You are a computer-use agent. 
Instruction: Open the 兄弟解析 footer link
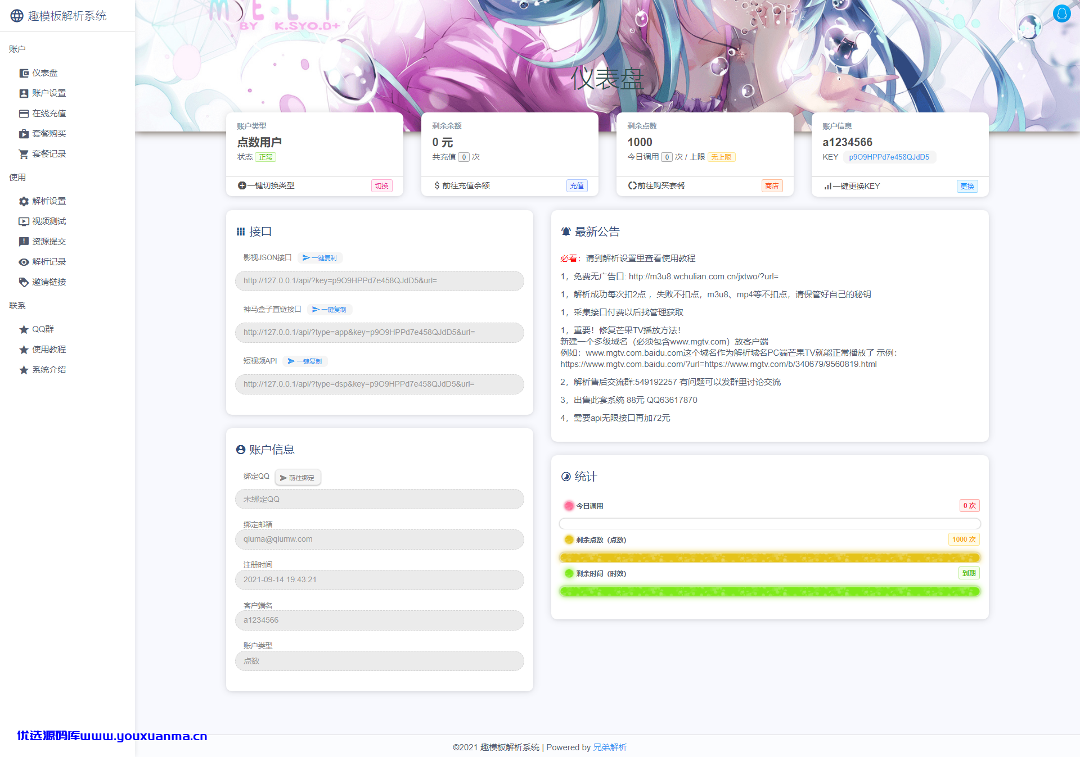610,747
